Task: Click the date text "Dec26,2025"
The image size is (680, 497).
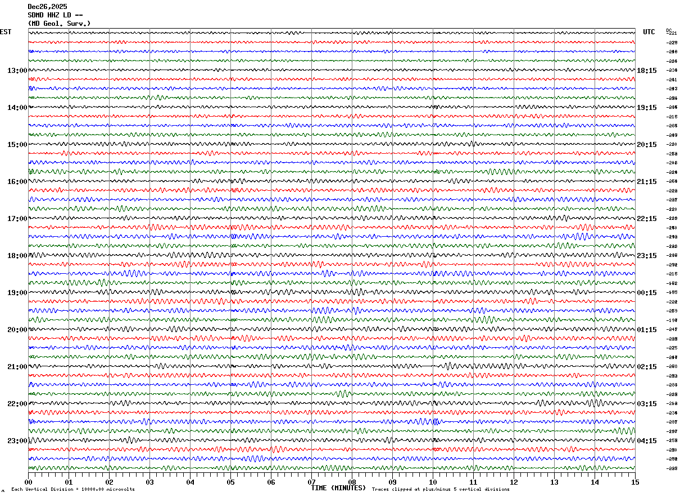Action: click(47, 7)
